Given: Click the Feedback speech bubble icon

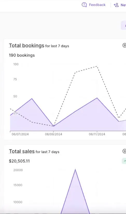Looking at the screenshot, I should [84, 5].
